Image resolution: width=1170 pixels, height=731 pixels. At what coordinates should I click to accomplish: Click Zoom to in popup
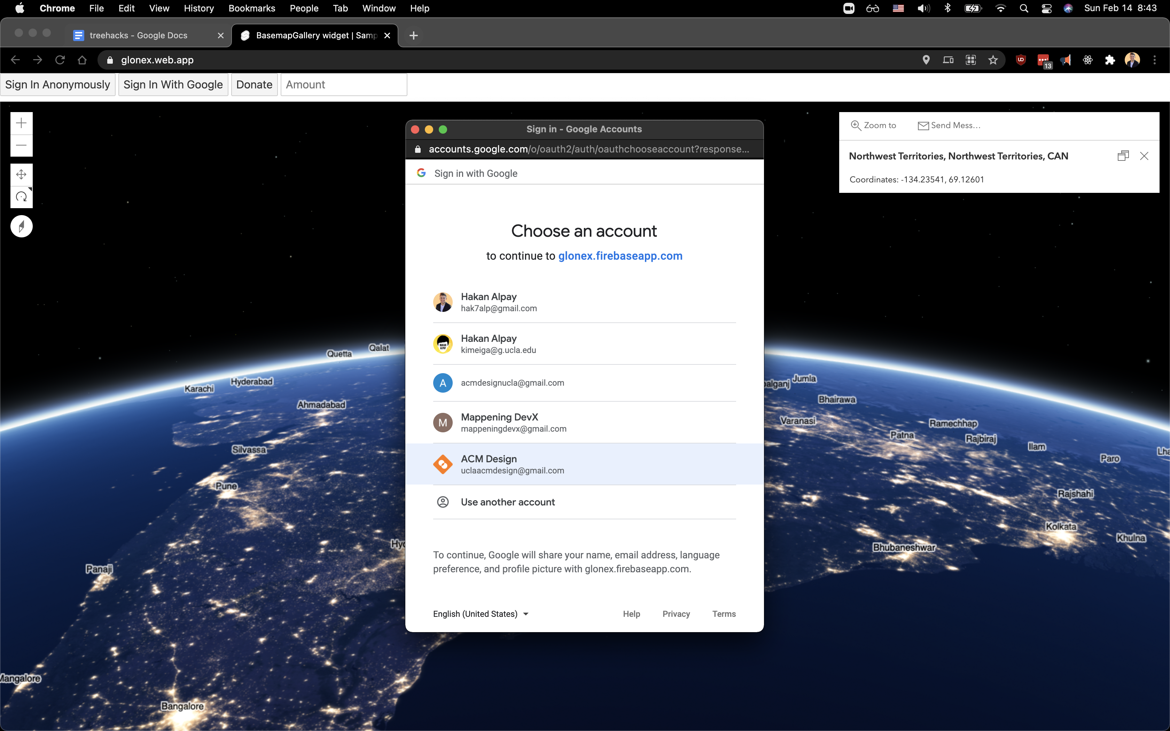[x=873, y=125]
